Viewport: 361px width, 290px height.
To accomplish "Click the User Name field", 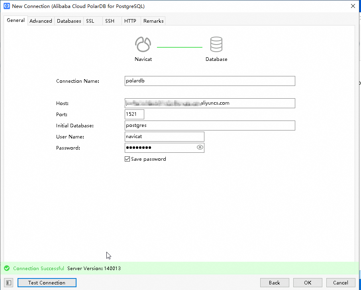I will (165, 136).
